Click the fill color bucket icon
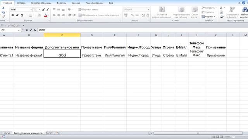The image size is (248, 139). tap(39, 15)
